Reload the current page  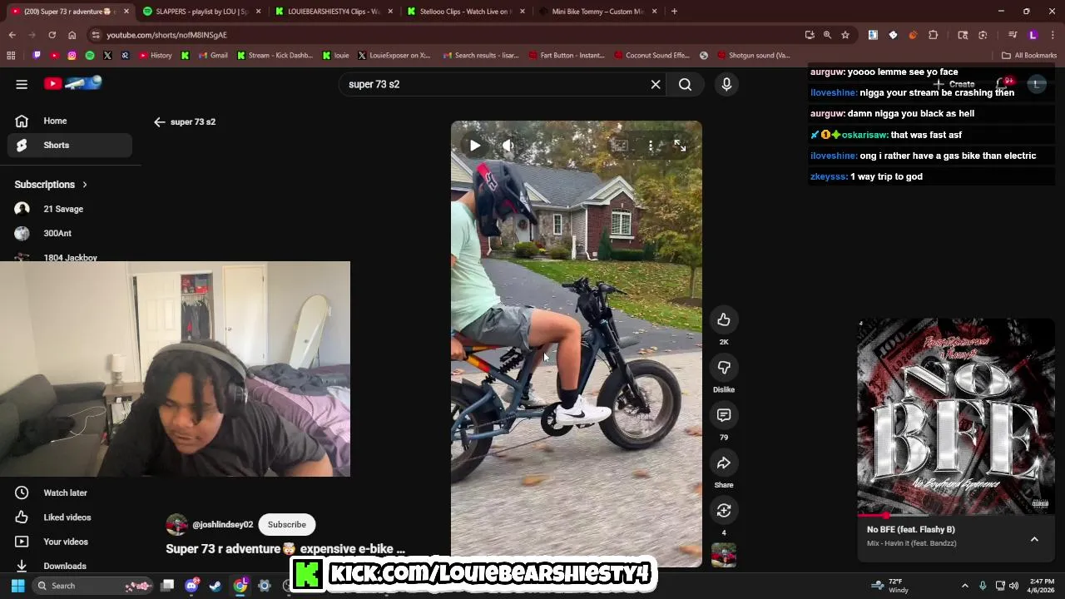tap(52, 35)
